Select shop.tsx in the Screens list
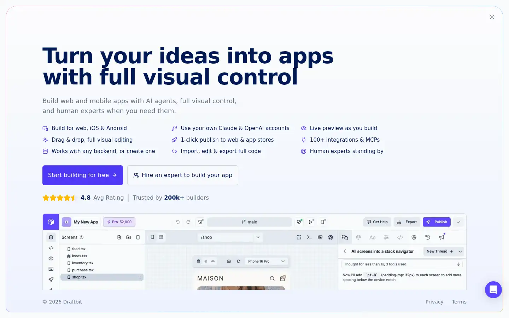Viewport: 509px width, 318px height. (x=102, y=277)
